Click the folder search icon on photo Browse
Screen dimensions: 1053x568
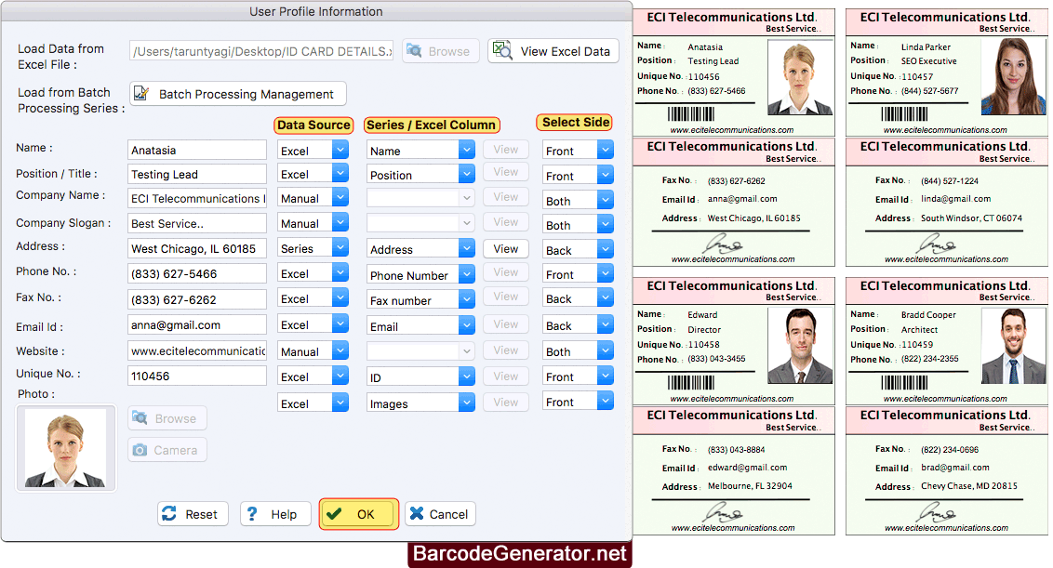click(140, 417)
